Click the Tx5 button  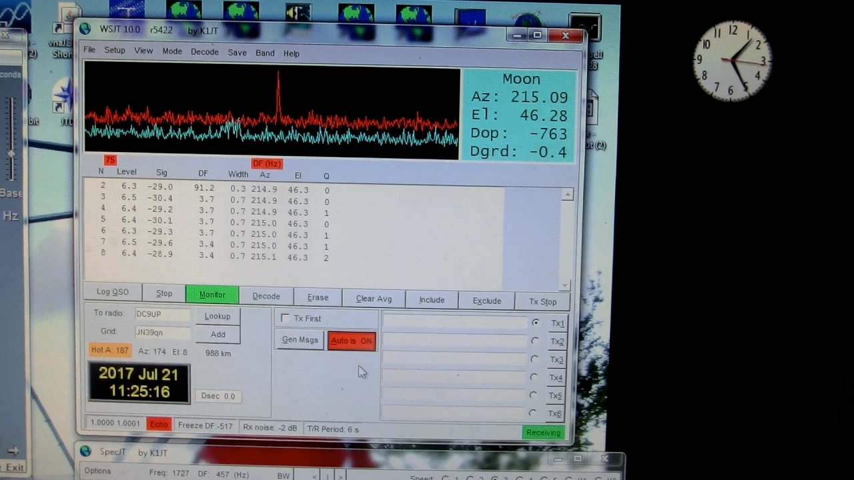(x=555, y=395)
